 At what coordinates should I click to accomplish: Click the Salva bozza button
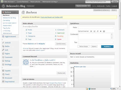(84, 46)
